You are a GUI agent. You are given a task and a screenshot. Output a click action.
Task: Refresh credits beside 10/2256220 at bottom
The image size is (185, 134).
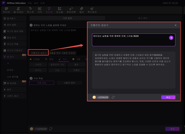51,129
